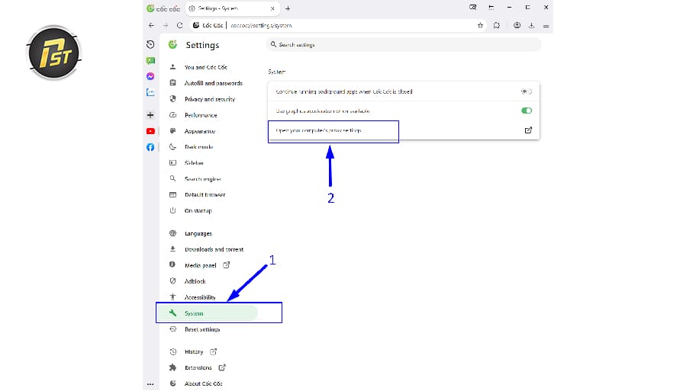The image size is (696, 391).
Task: Click the pin window icon in title bar
Action: coord(491,8)
